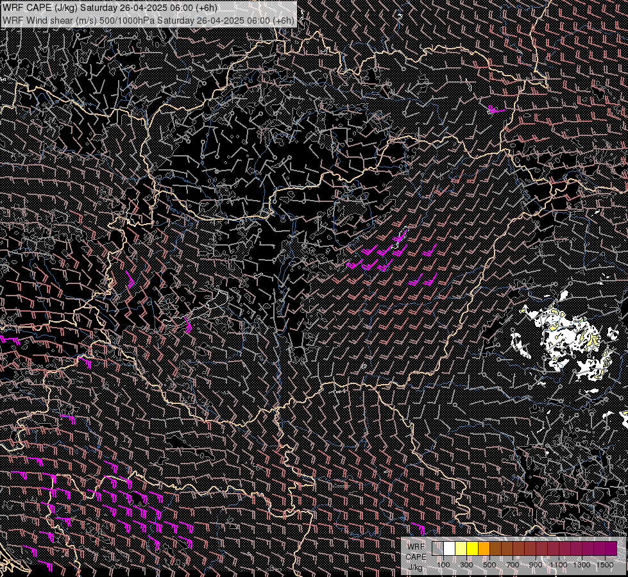Select the white legend swatch

450,548
